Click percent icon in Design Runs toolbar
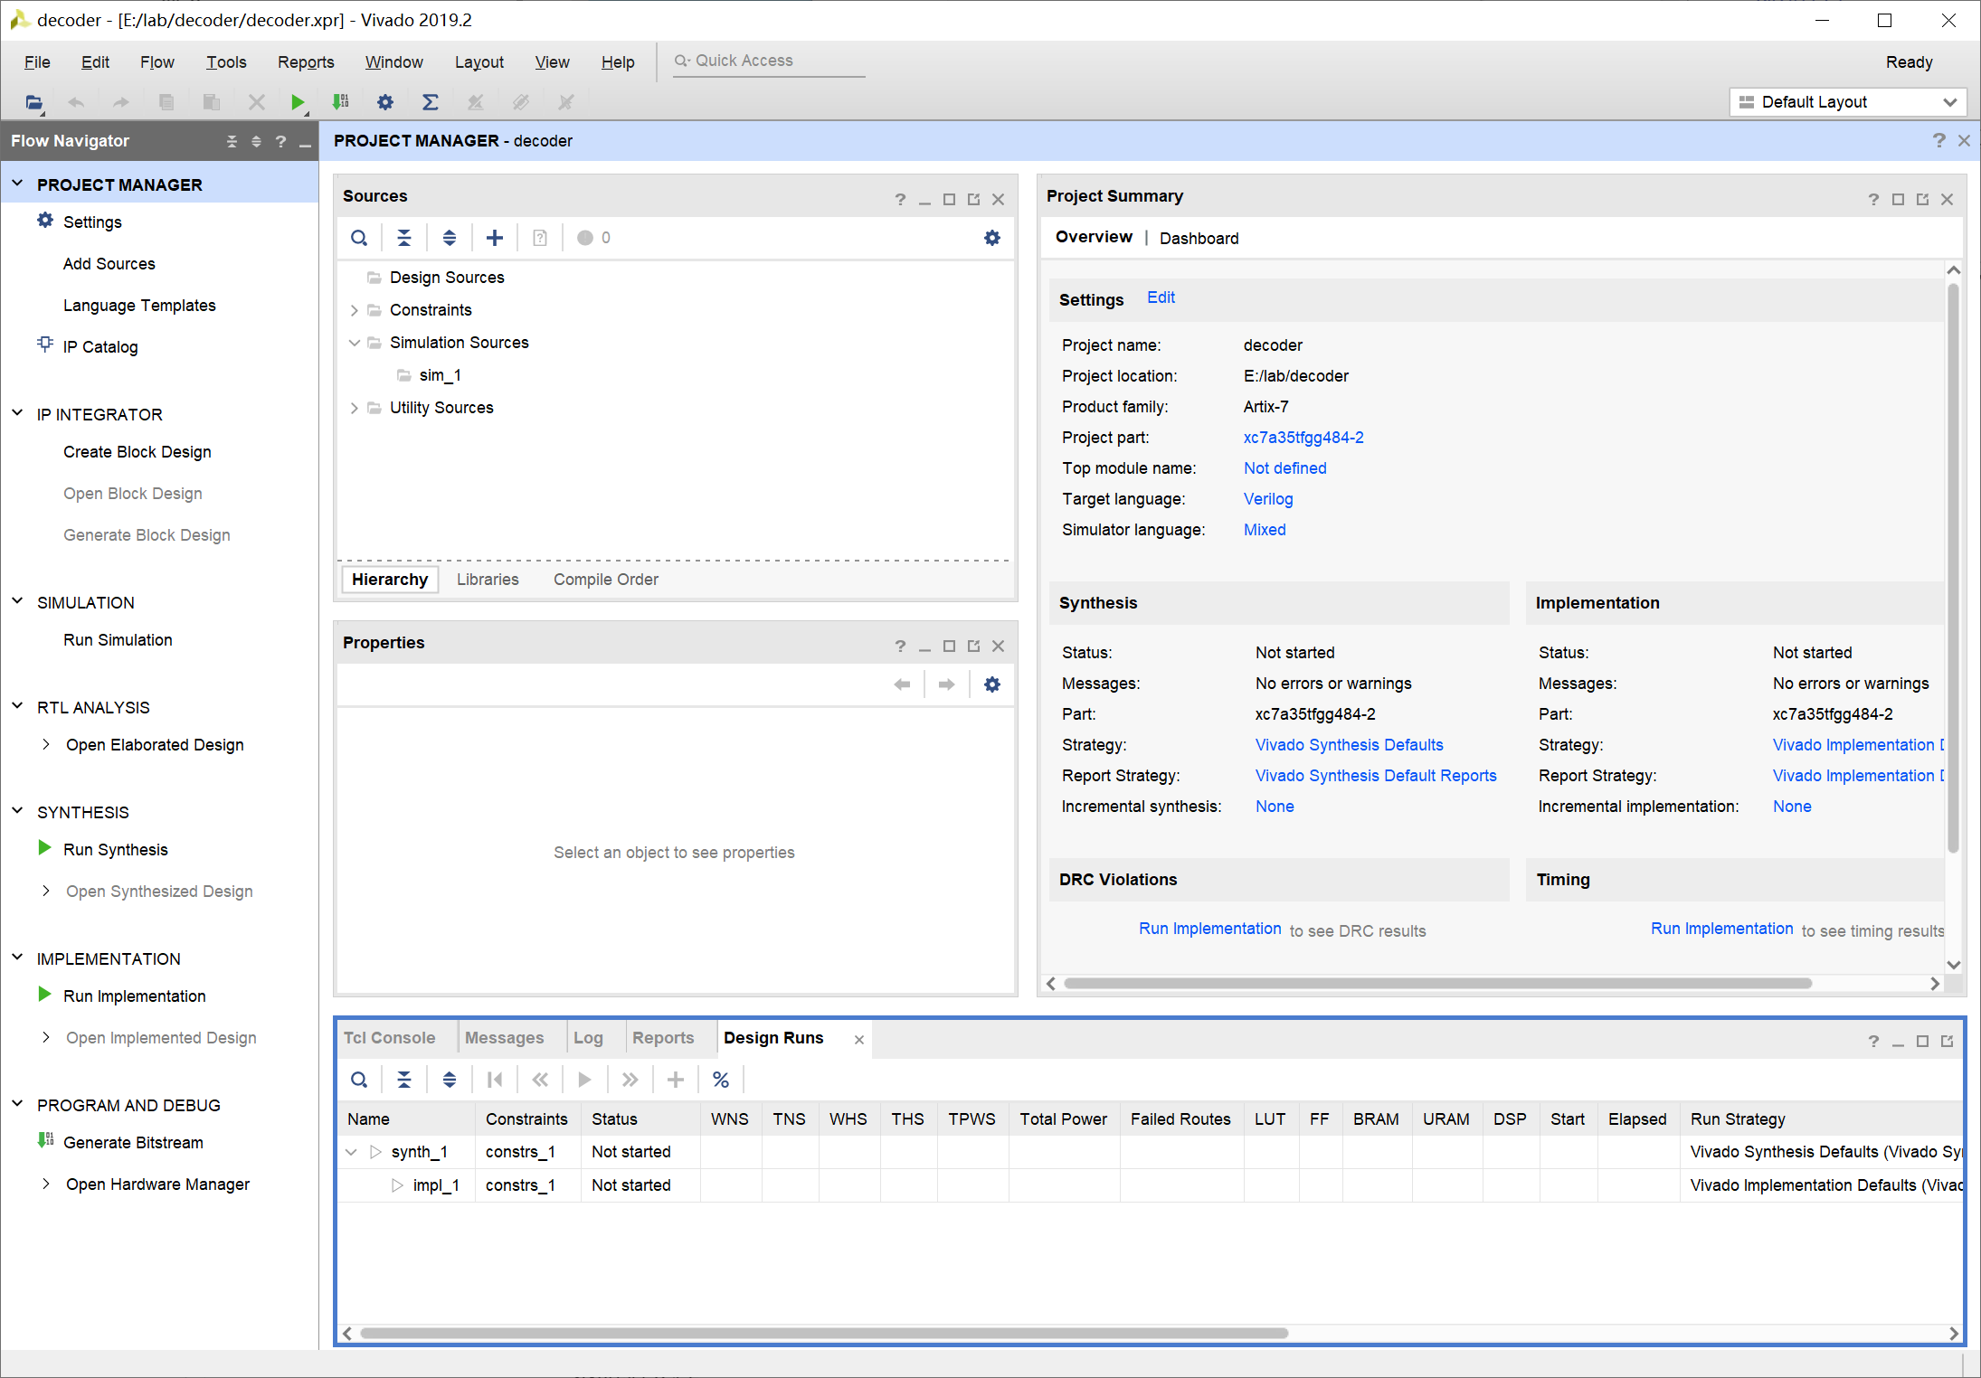 click(x=720, y=1080)
